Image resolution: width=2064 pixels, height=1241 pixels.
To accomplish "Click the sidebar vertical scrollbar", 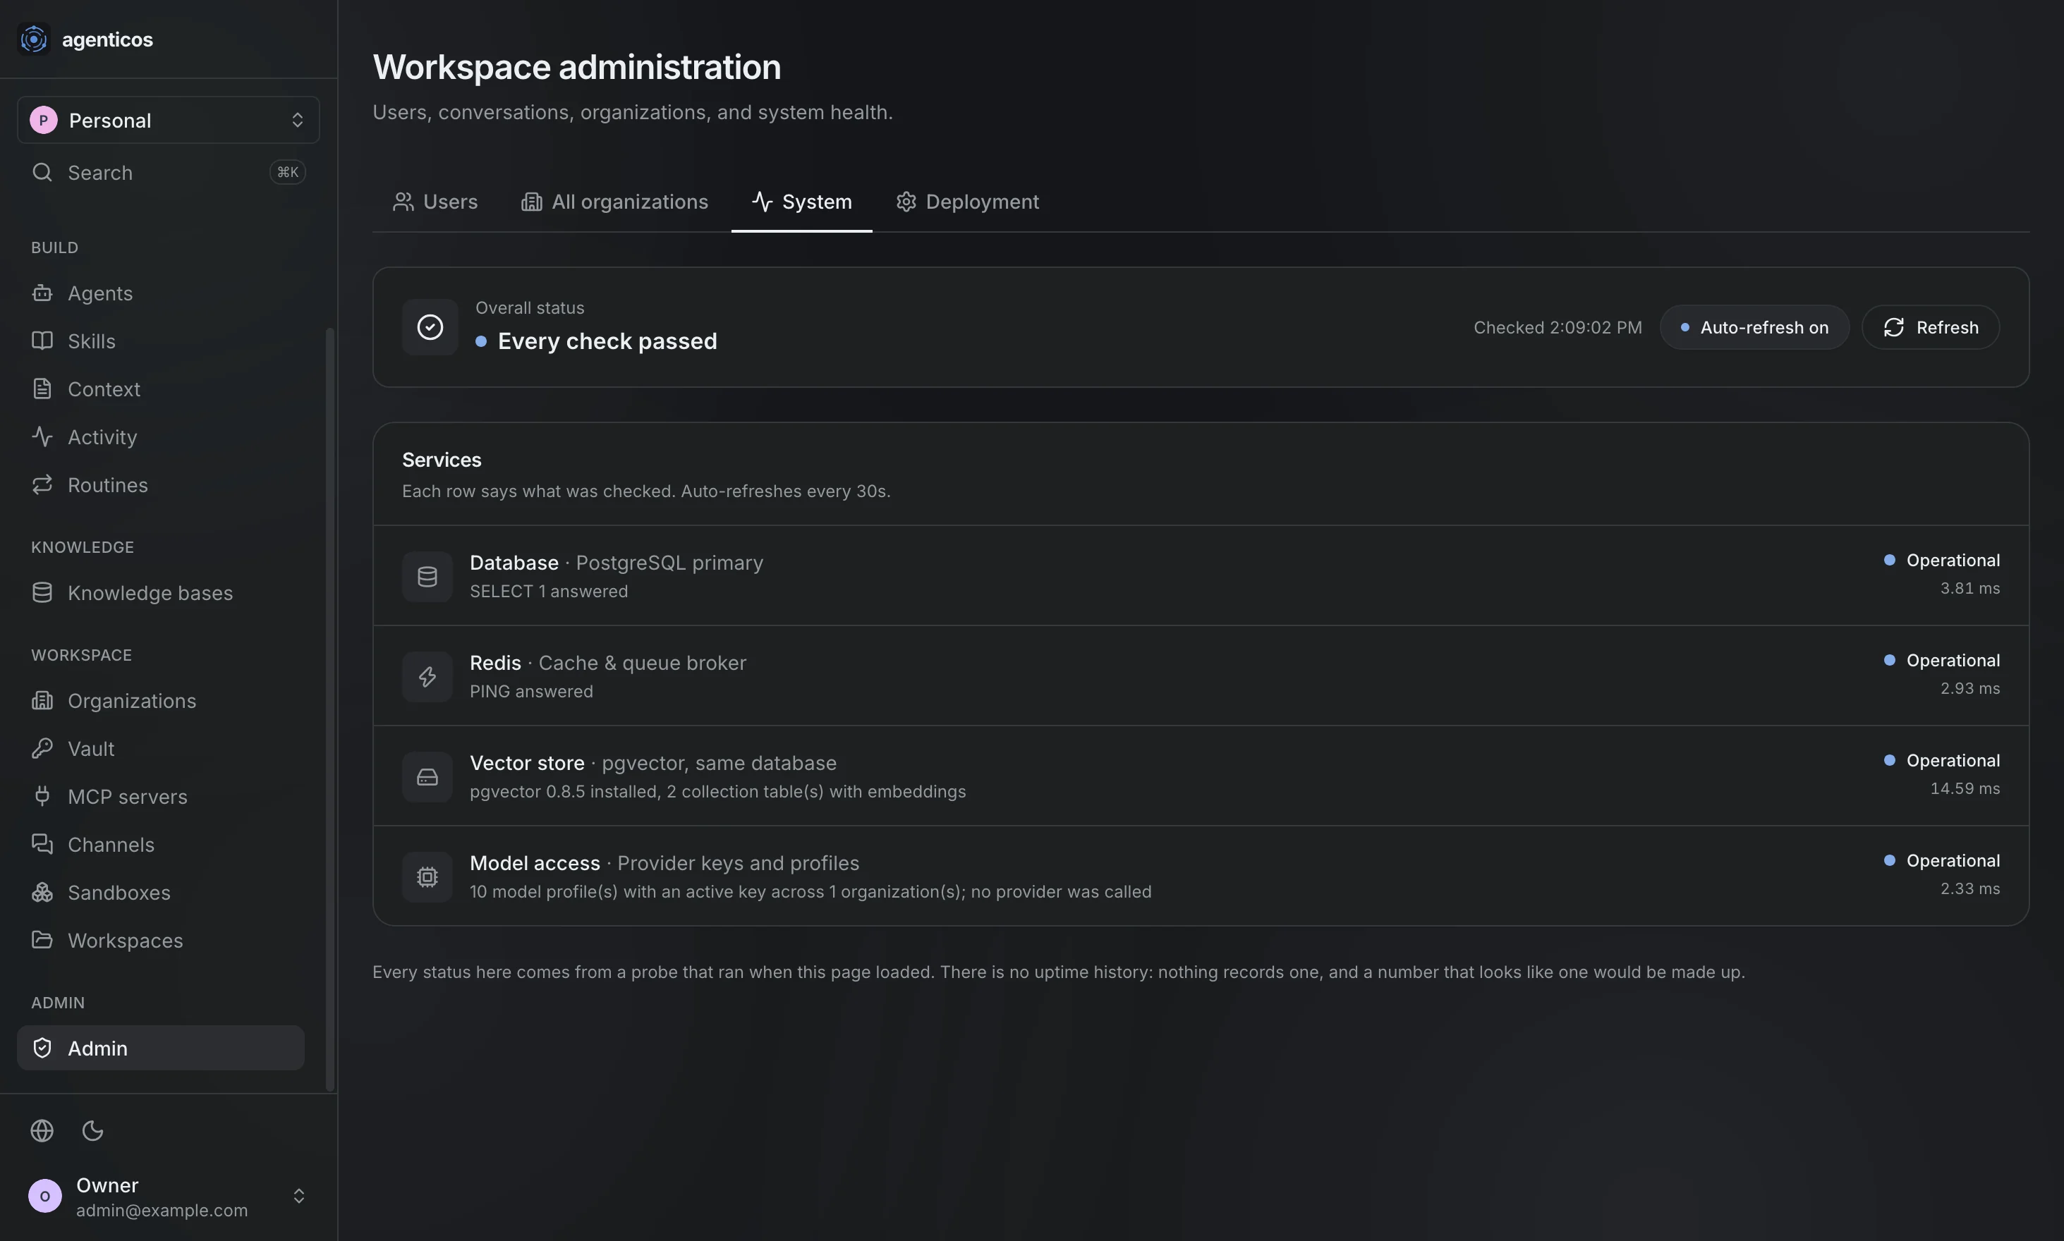I will [329, 709].
